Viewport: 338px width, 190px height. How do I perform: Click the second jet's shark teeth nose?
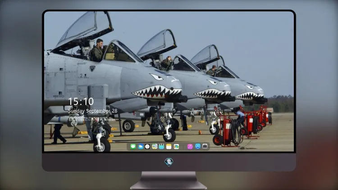point(212,94)
